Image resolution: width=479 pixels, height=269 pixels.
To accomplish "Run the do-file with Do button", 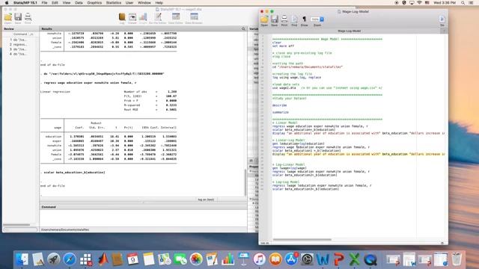I will pos(442,21).
